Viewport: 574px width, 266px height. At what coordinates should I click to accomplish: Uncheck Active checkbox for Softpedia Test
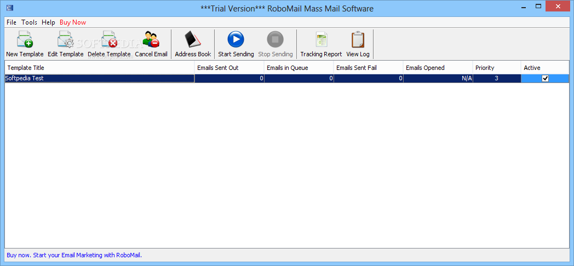(x=545, y=78)
